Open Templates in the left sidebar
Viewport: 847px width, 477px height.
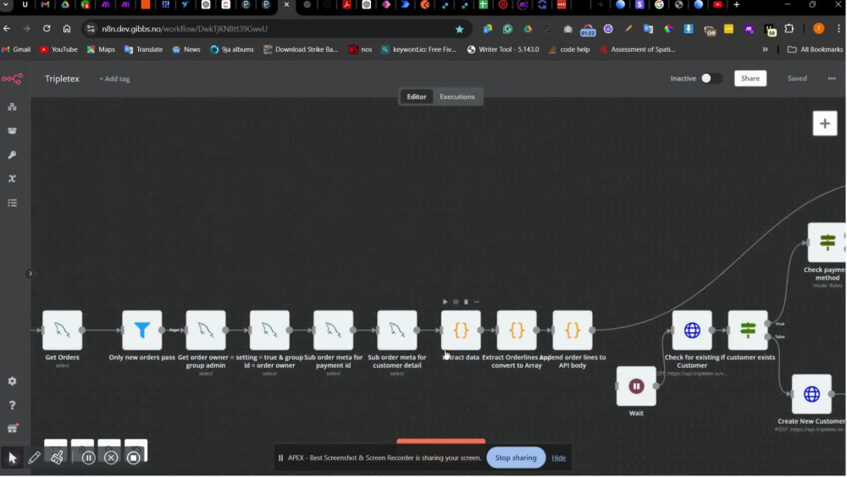click(12, 130)
